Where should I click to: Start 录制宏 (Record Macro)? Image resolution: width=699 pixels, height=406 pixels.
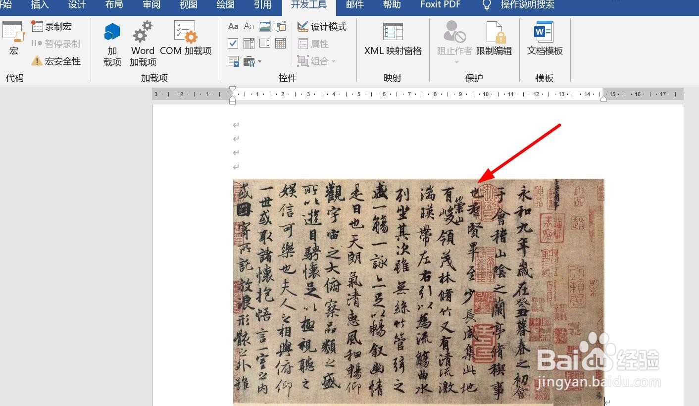[x=52, y=26]
